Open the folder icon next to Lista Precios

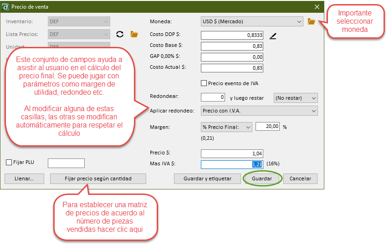(134, 34)
